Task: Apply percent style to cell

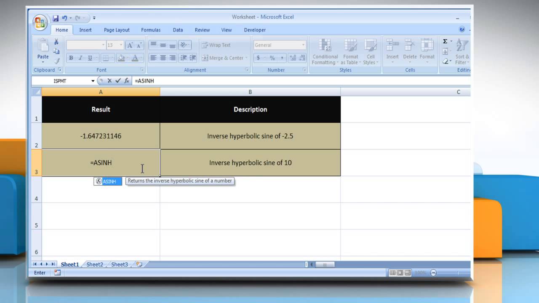Action: (x=272, y=58)
